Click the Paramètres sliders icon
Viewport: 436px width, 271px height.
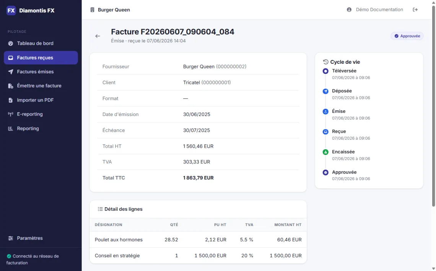(11, 238)
